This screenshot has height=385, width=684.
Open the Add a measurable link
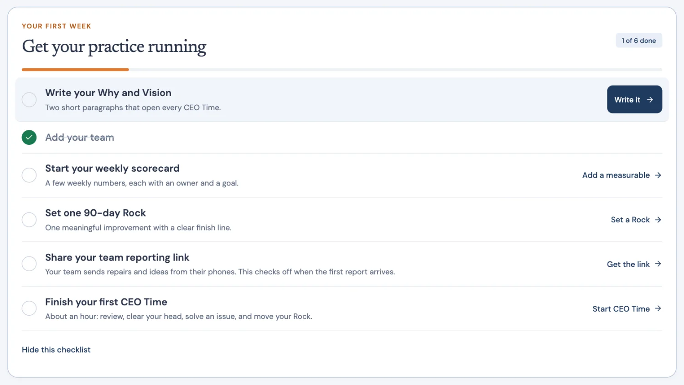[622, 175]
